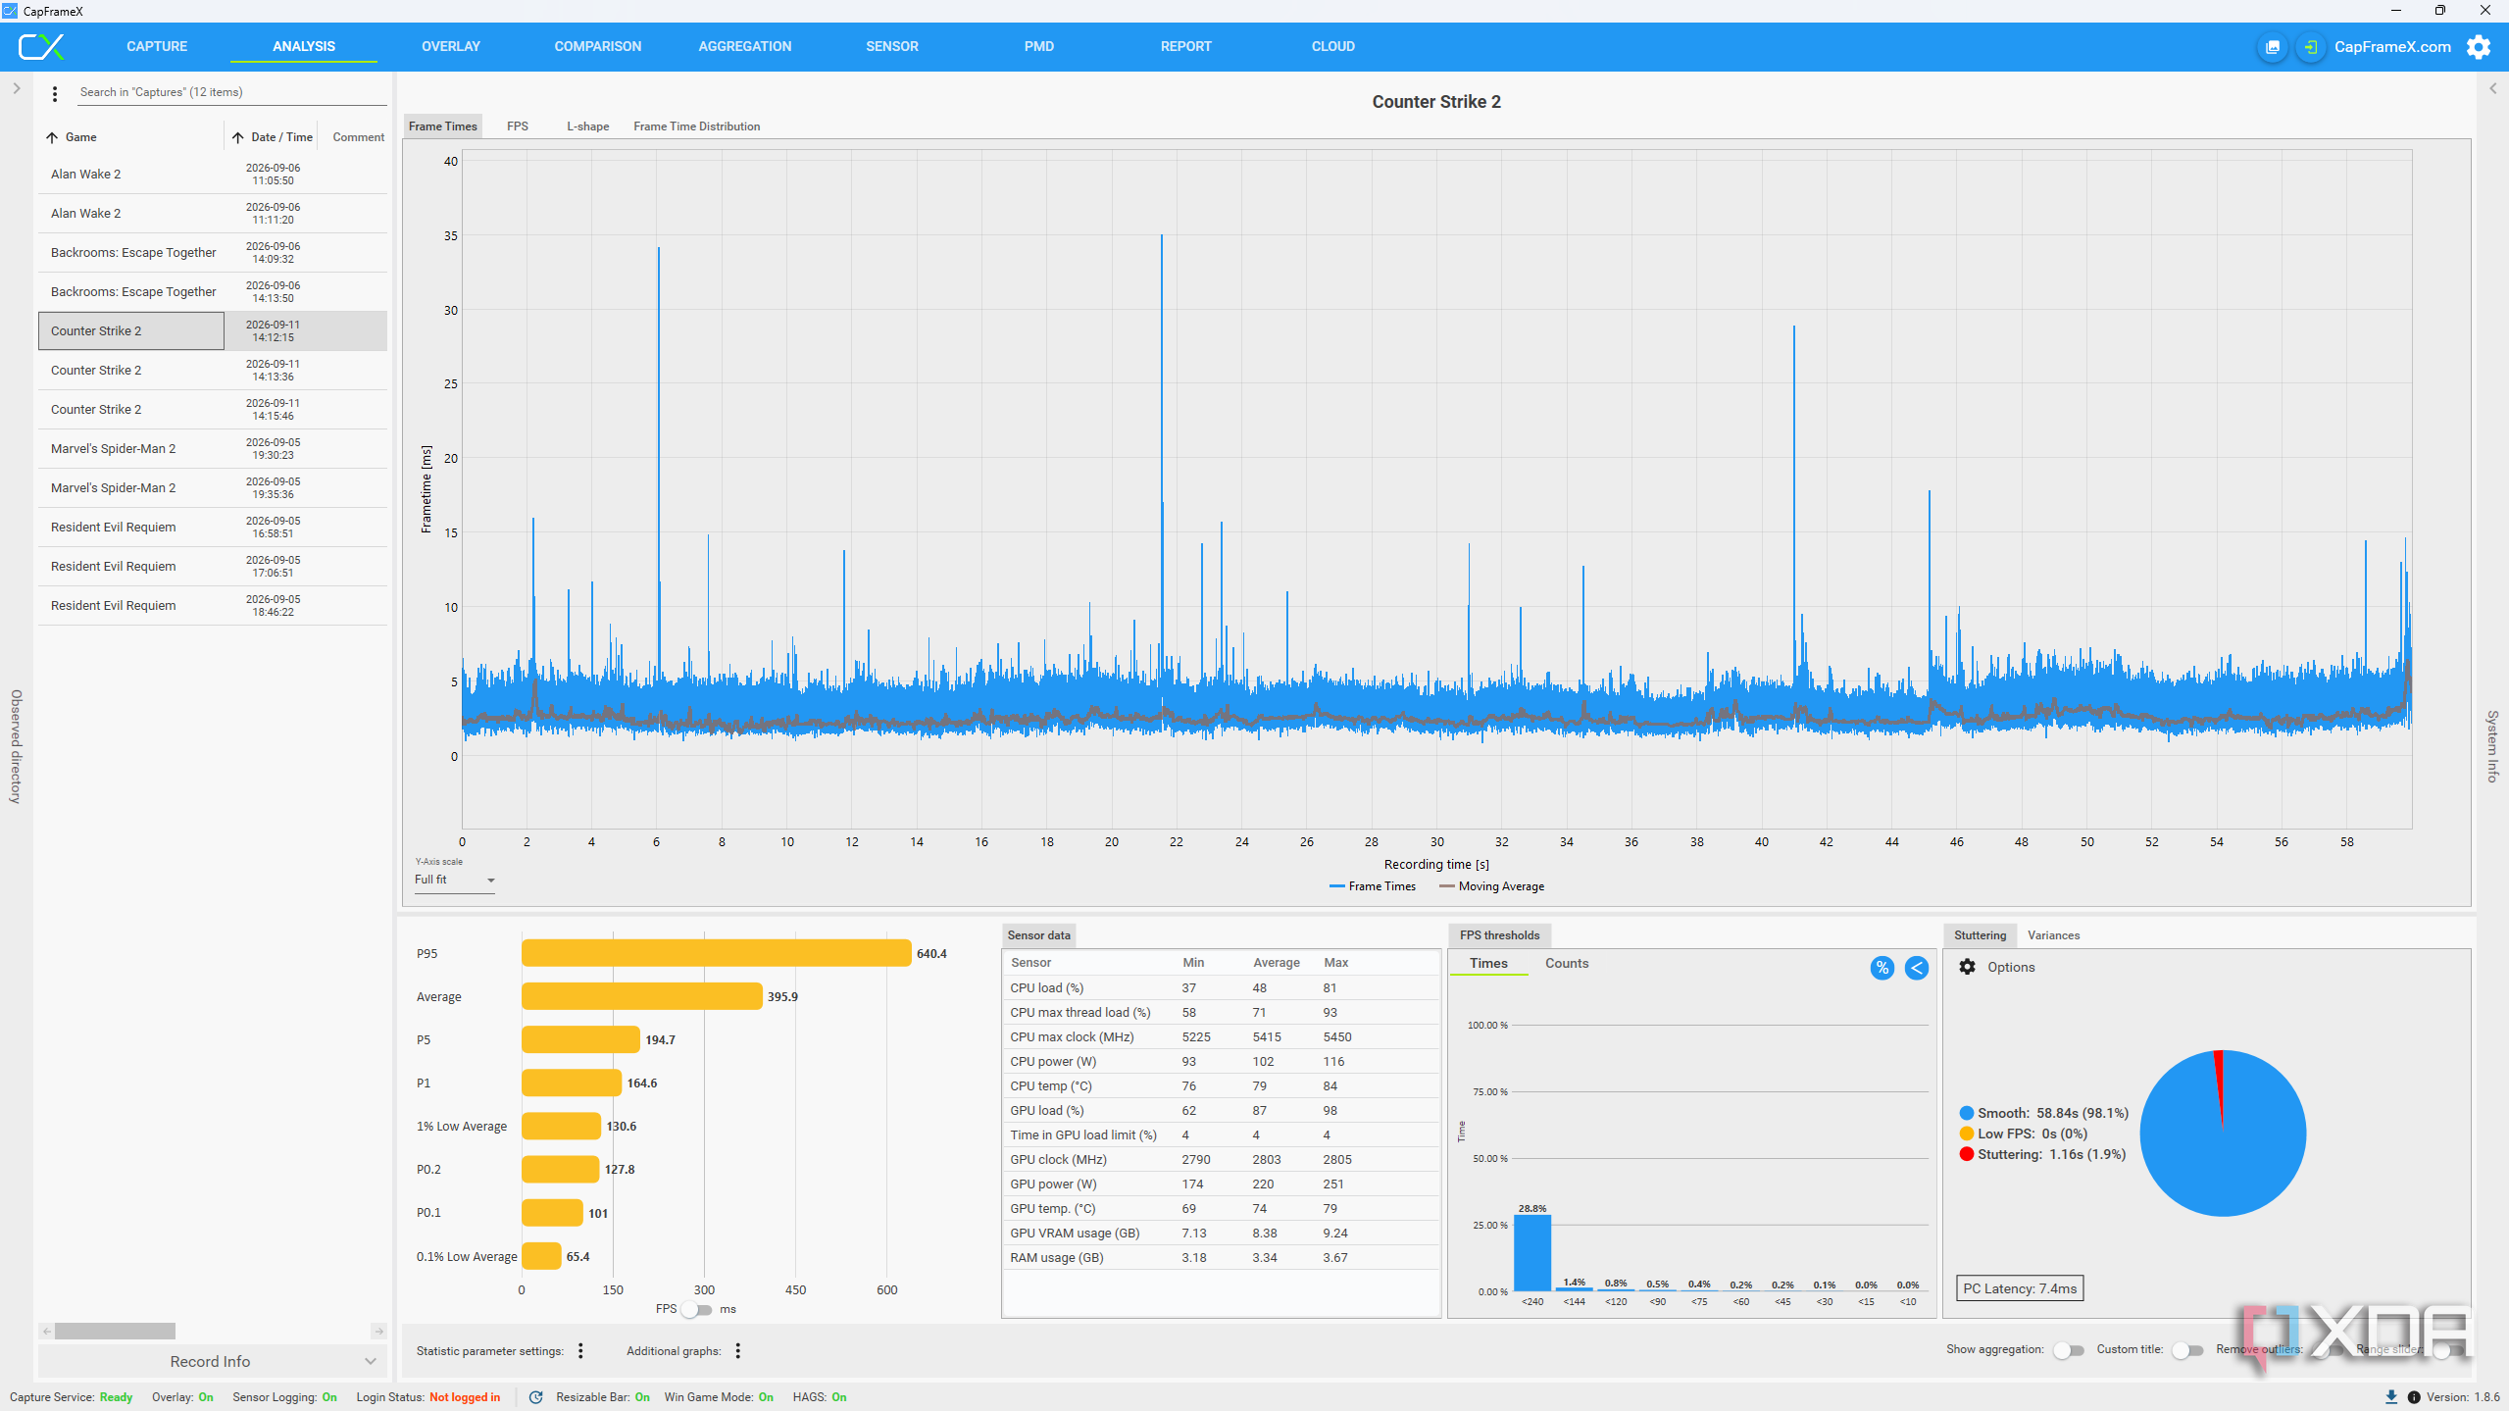Screen dimensions: 2509x1411
Task: Enable the Custom title switch
Action: point(2187,1350)
